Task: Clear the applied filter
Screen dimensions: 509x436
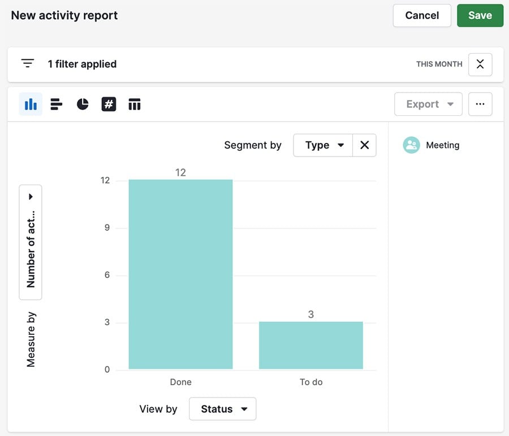Action: point(480,64)
